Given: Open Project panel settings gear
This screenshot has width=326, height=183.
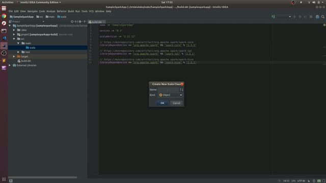Looking at the screenshot, I should coord(80,21).
